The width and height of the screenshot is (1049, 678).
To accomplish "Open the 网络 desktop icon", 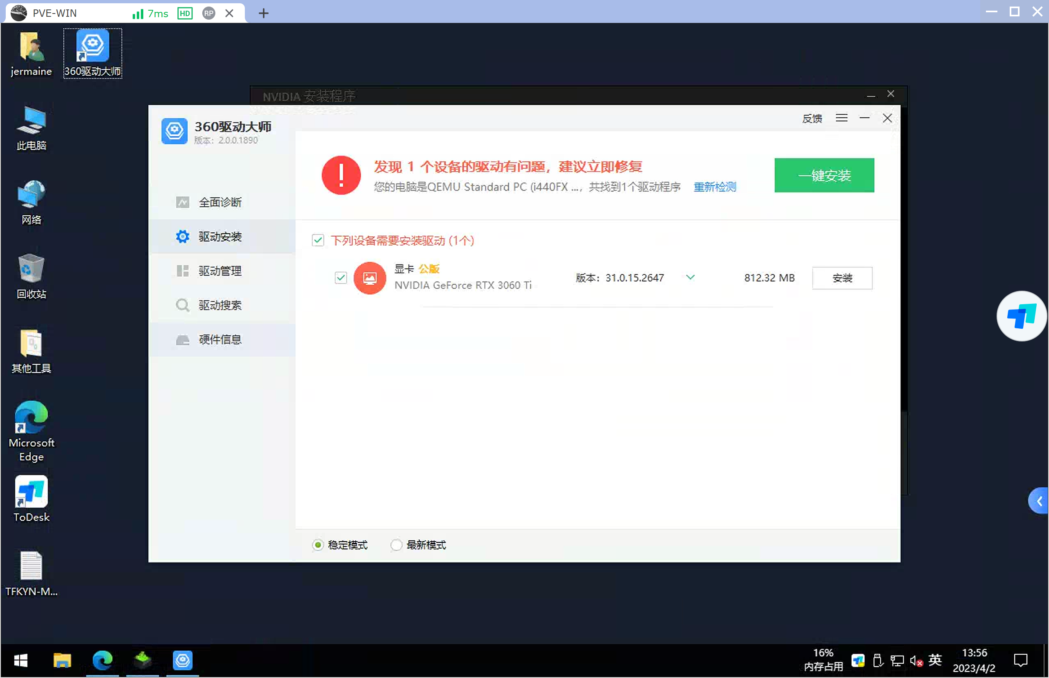I will tap(31, 203).
